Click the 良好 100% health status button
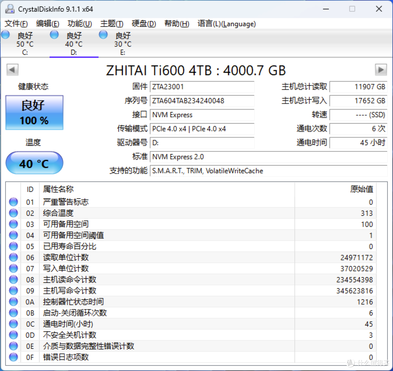This screenshot has height=371, width=393. [x=34, y=112]
